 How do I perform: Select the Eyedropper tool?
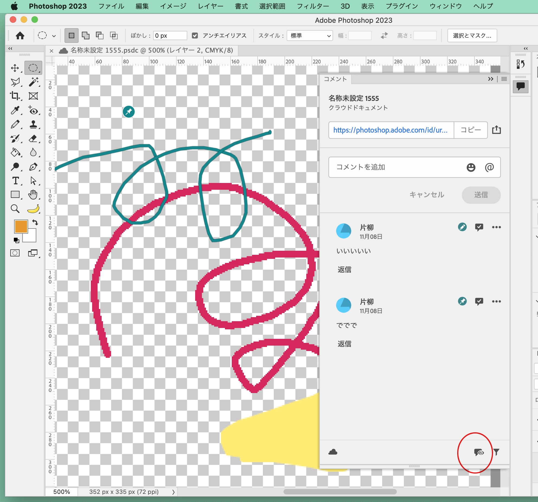tap(15, 110)
